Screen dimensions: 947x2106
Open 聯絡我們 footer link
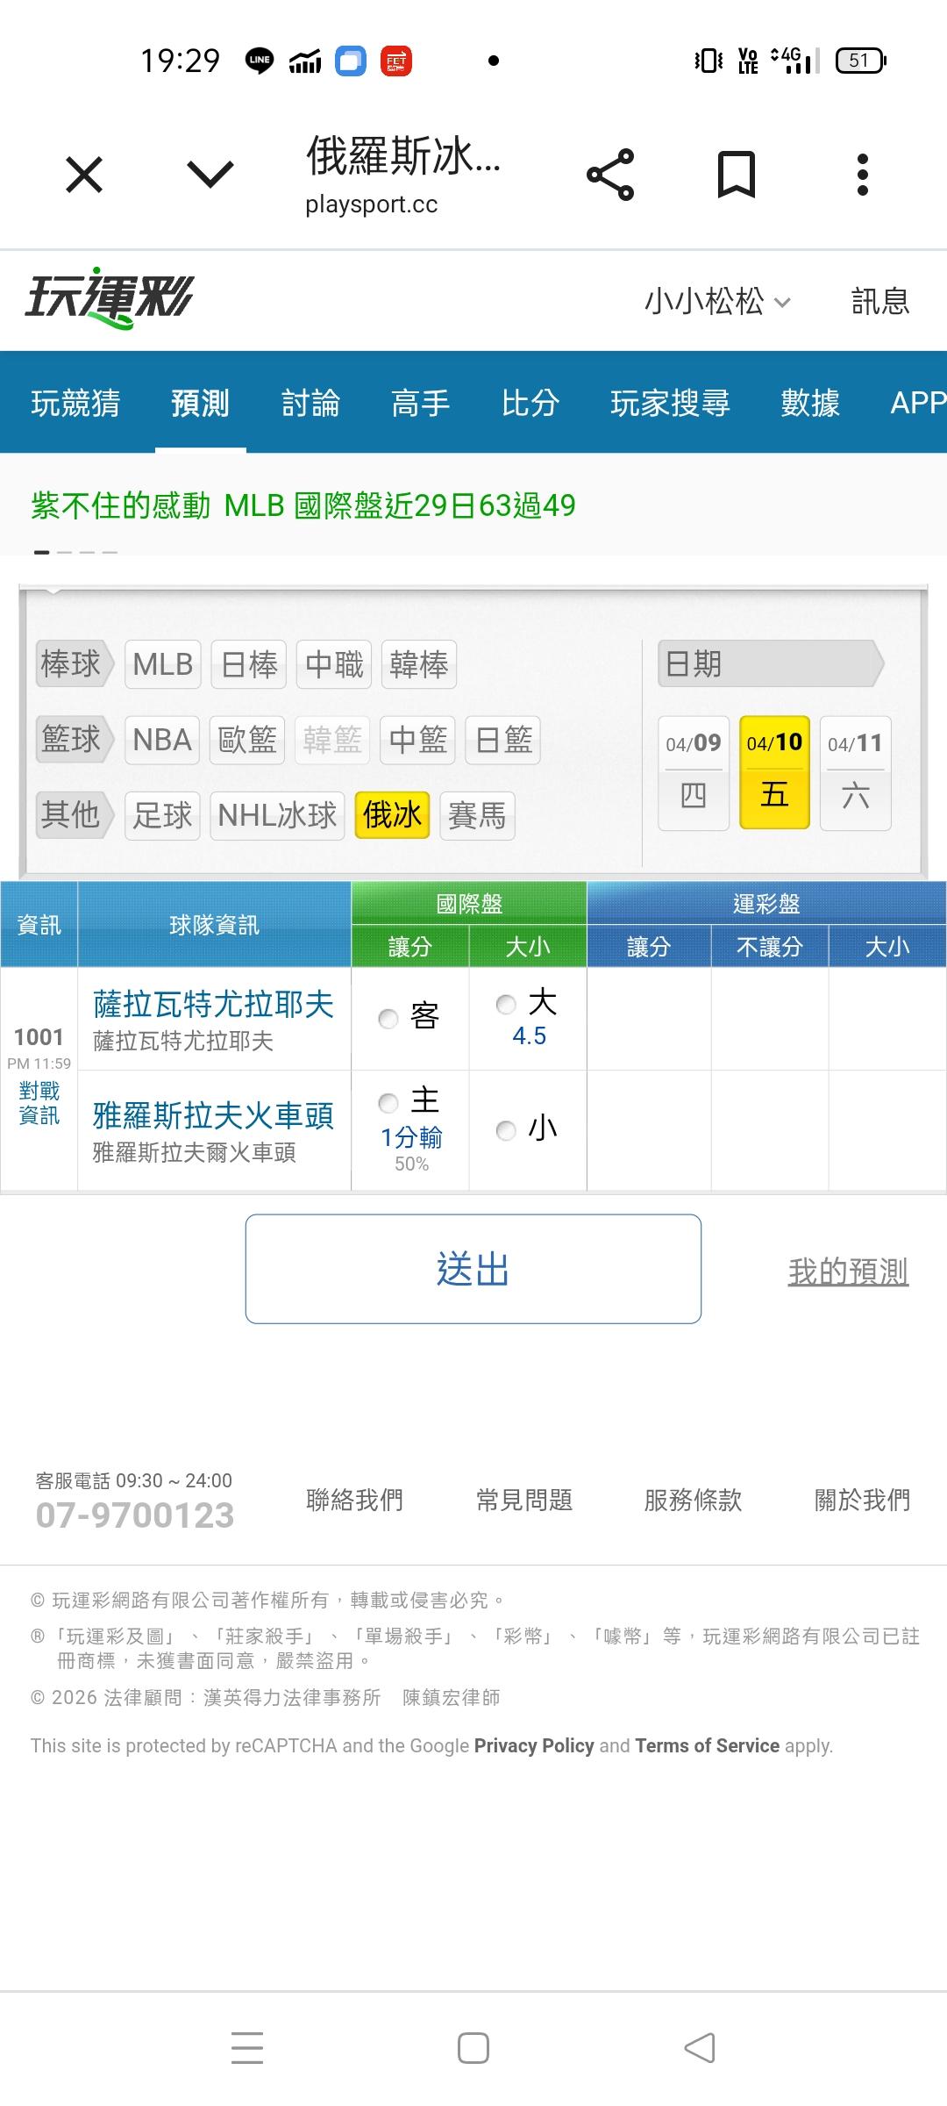[354, 1500]
